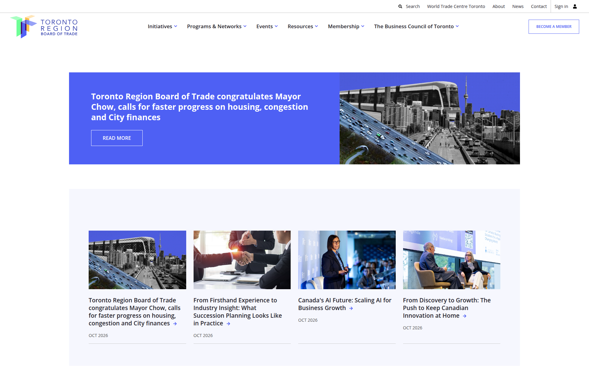Expand the Programs & Networks dropdown chevron
Screen dimensions: 589x368
[245, 26]
